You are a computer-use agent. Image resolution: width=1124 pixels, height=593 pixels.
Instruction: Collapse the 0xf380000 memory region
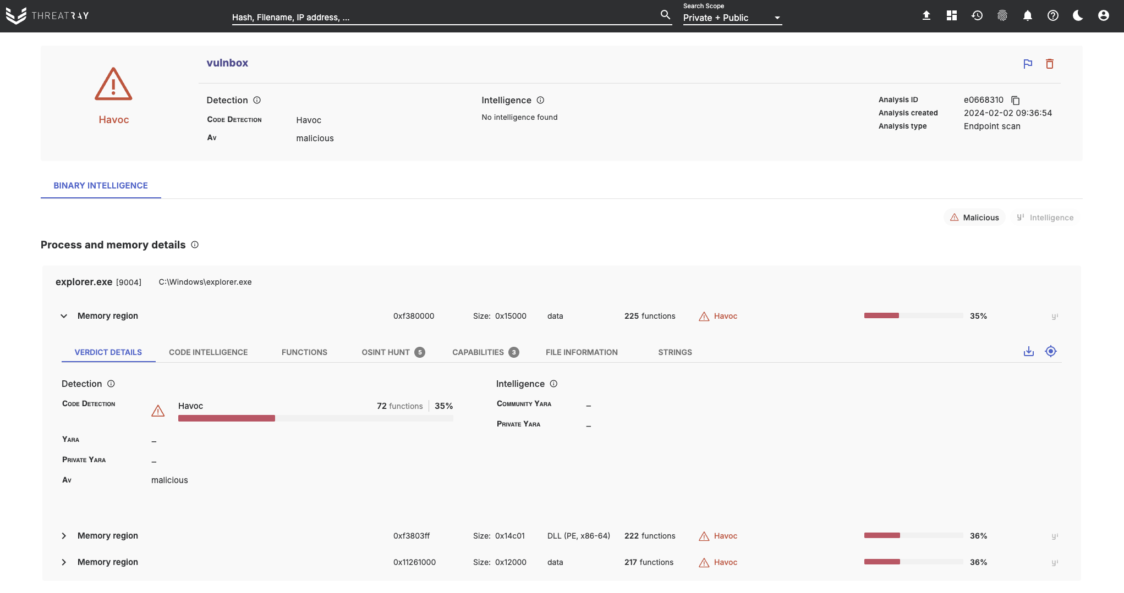pyautogui.click(x=64, y=316)
